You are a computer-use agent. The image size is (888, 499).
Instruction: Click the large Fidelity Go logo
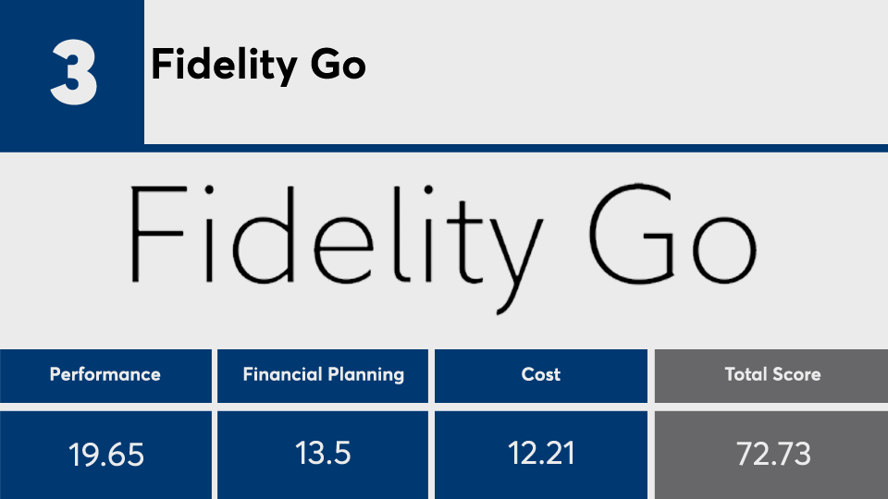pyautogui.click(x=442, y=237)
